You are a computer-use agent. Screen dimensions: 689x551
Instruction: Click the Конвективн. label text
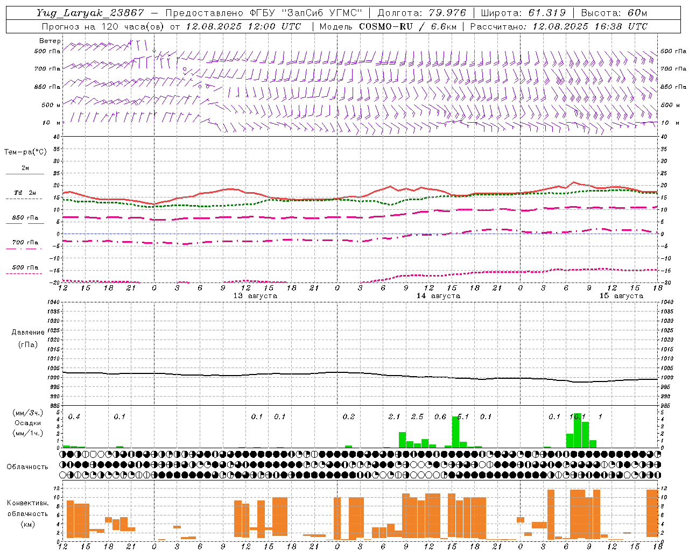28,503
